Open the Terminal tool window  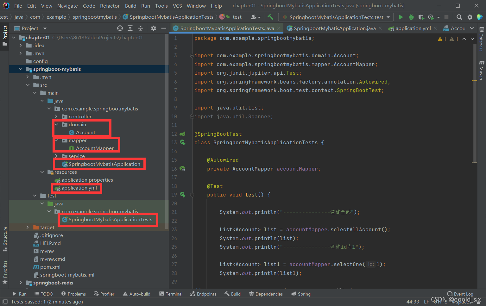pos(171,294)
